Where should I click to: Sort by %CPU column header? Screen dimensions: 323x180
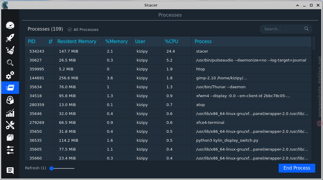pos(177,42)
